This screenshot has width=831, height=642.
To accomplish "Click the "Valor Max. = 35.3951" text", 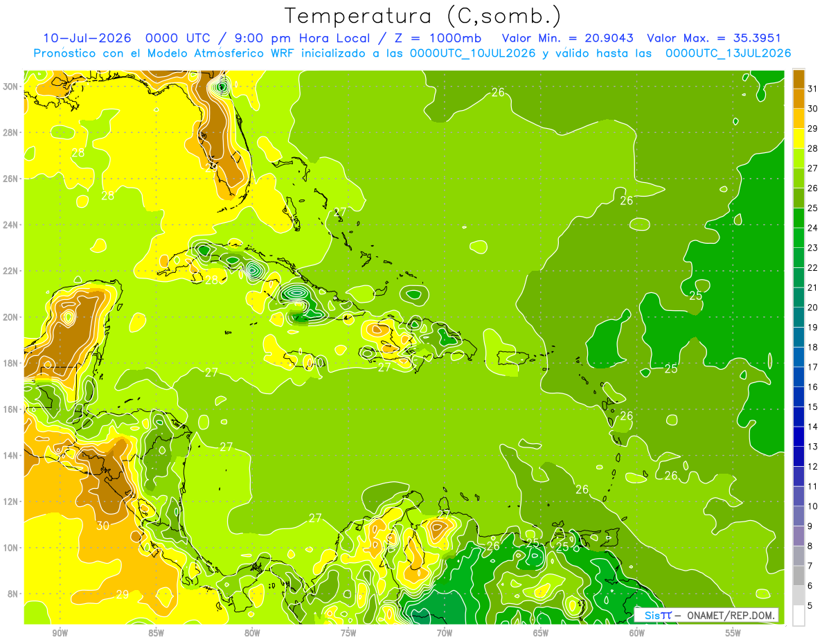I will point(714,38).
